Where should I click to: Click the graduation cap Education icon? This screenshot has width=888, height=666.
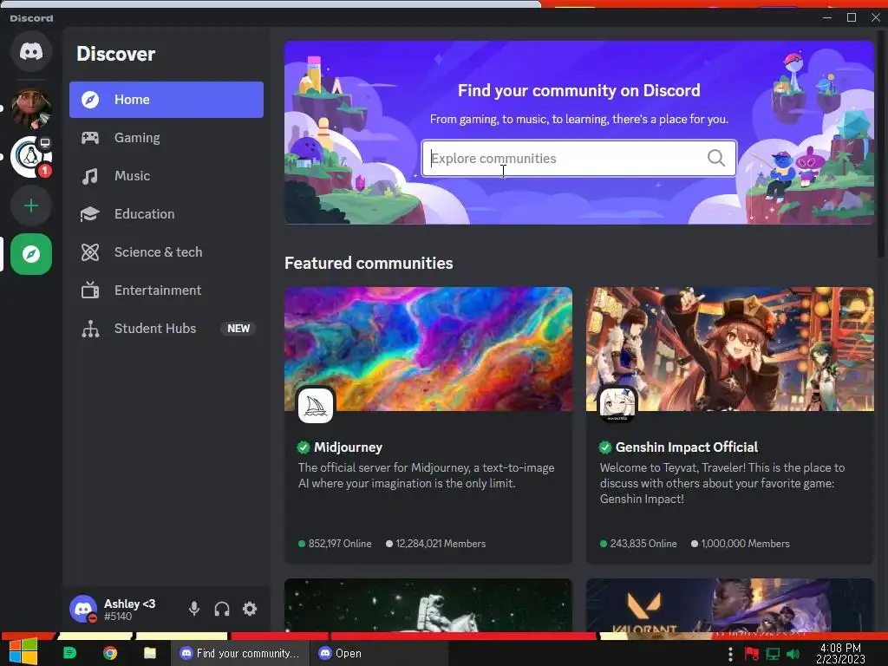(x=90, y=214)
